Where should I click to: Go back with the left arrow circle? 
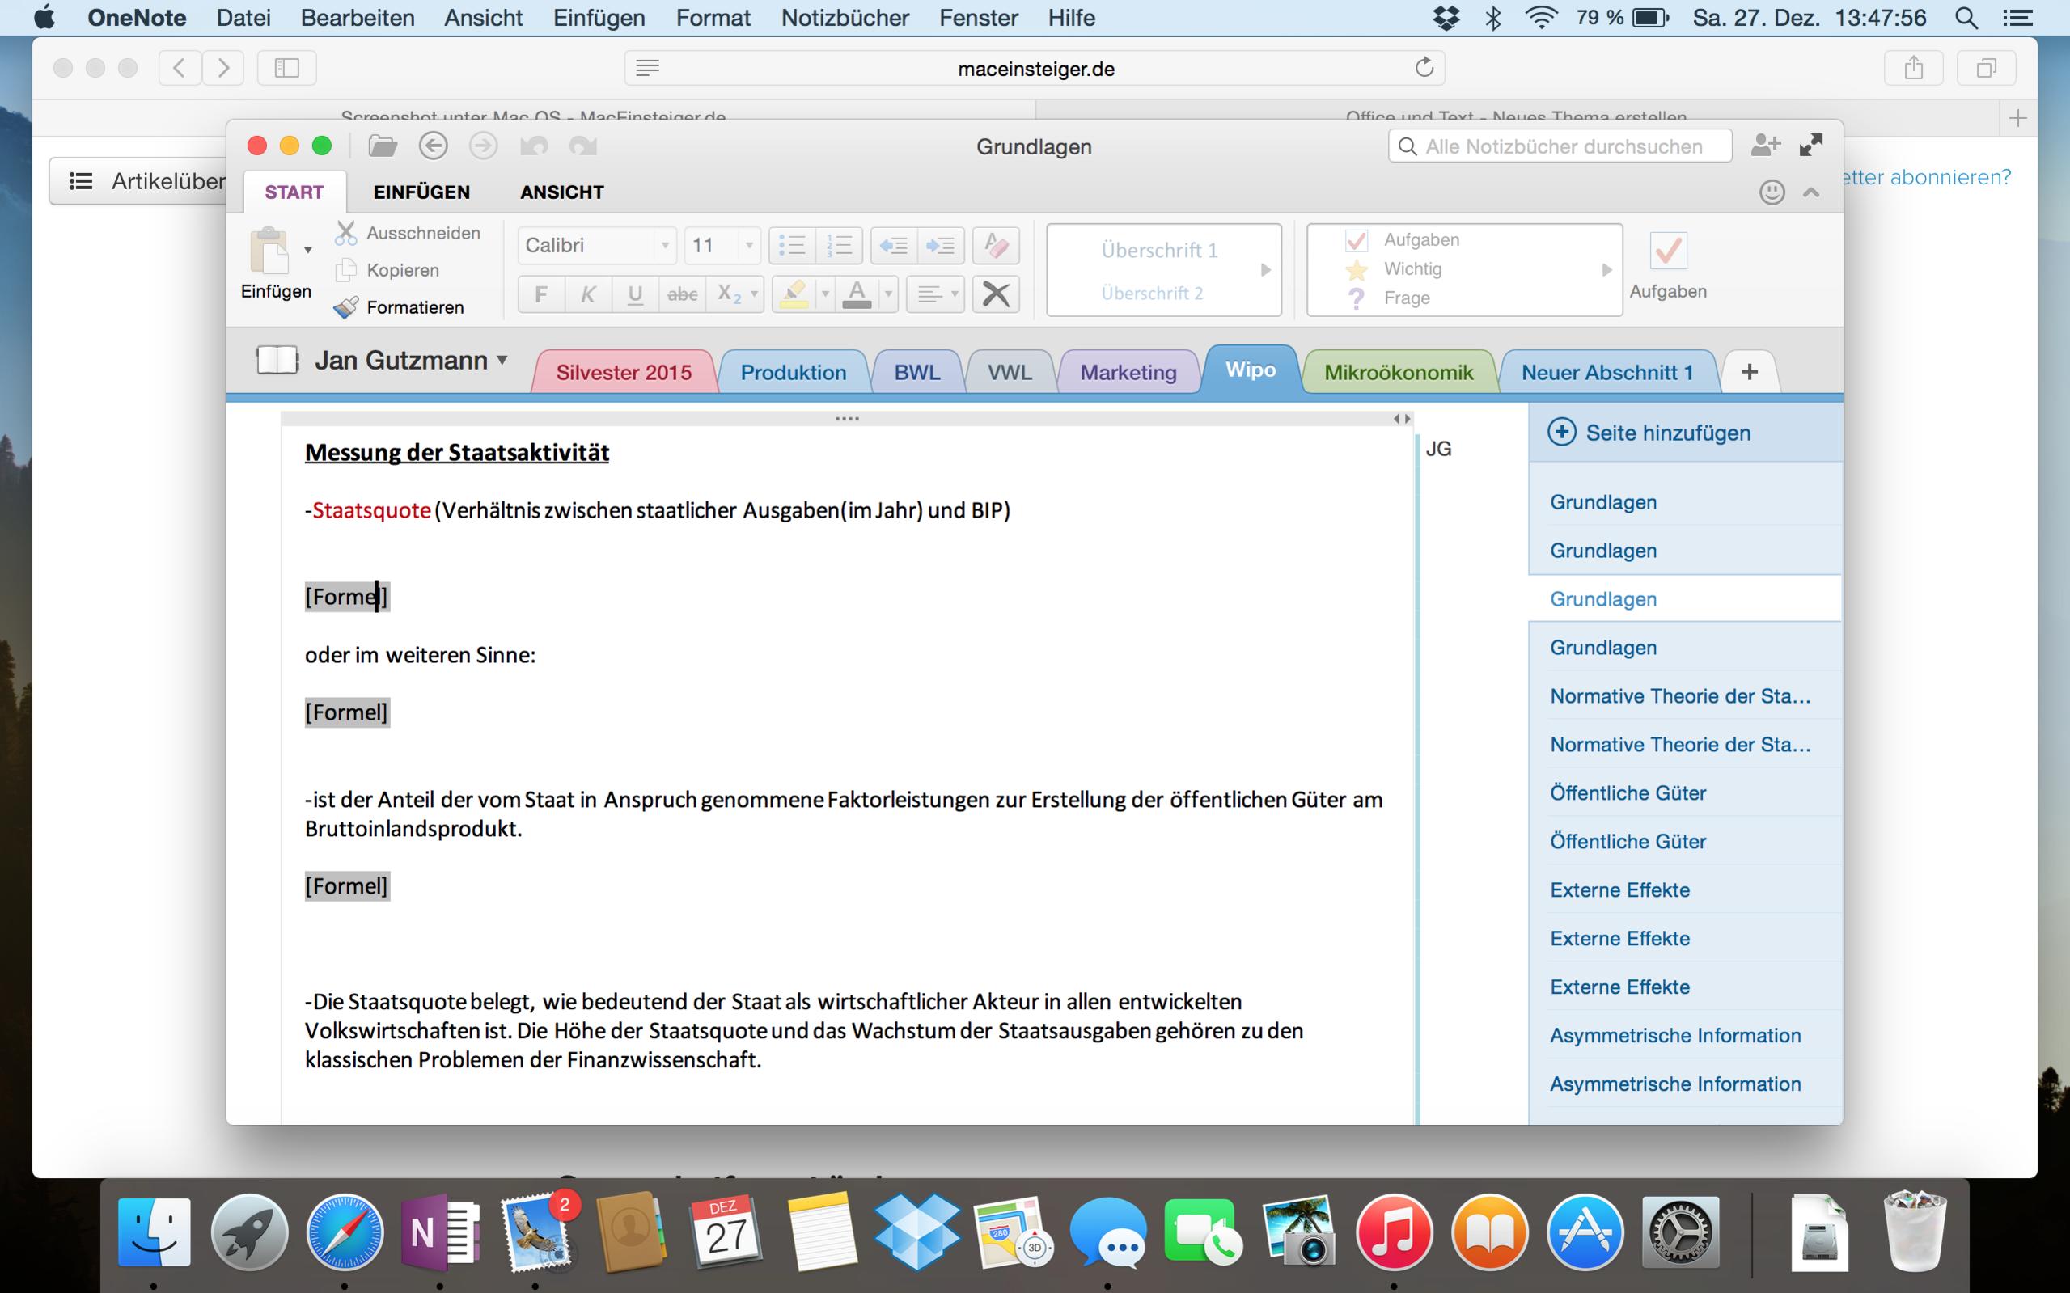pos(433,146)
